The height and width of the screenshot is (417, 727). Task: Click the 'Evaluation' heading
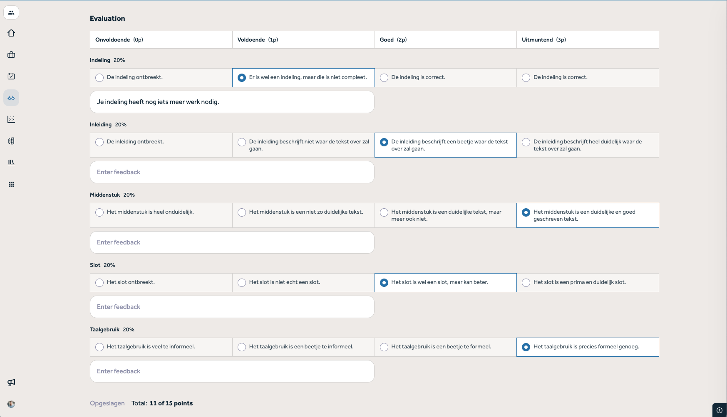[x=107, y=18]
